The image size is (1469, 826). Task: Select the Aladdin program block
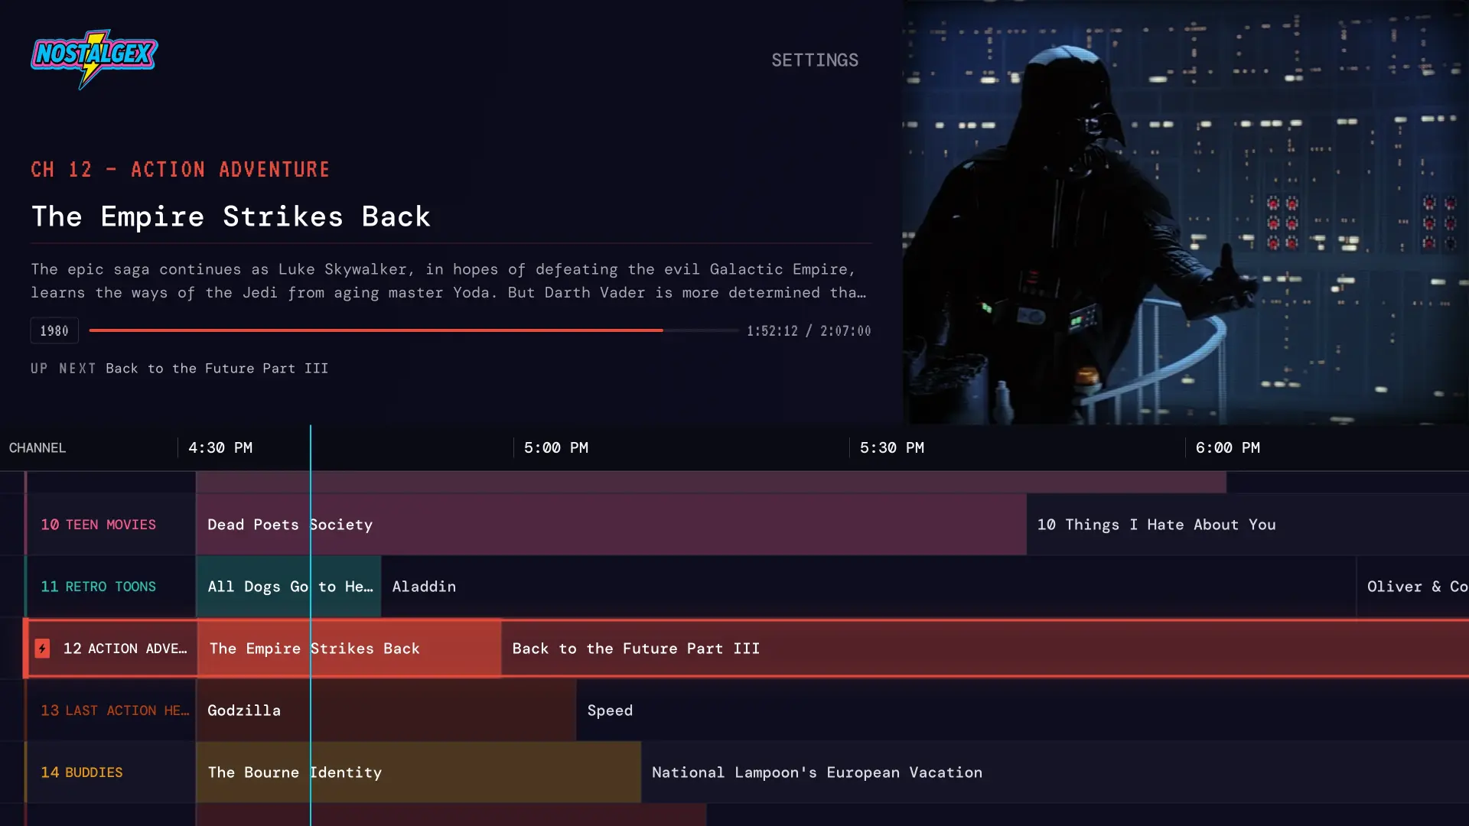(x=868, y=587)
